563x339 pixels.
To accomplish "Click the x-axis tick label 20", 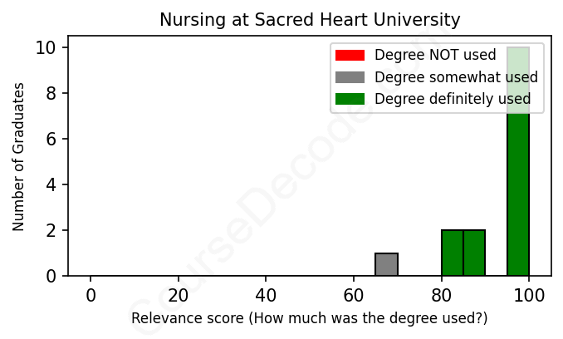I will tap(178, 295).
